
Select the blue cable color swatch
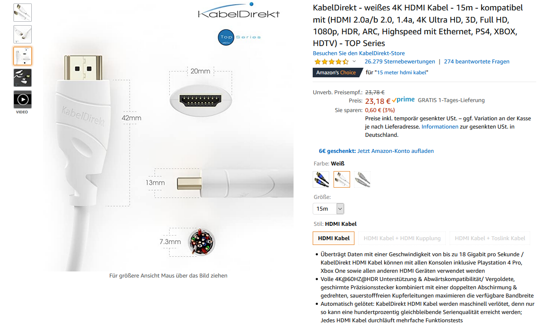click(x=321, y=179)
